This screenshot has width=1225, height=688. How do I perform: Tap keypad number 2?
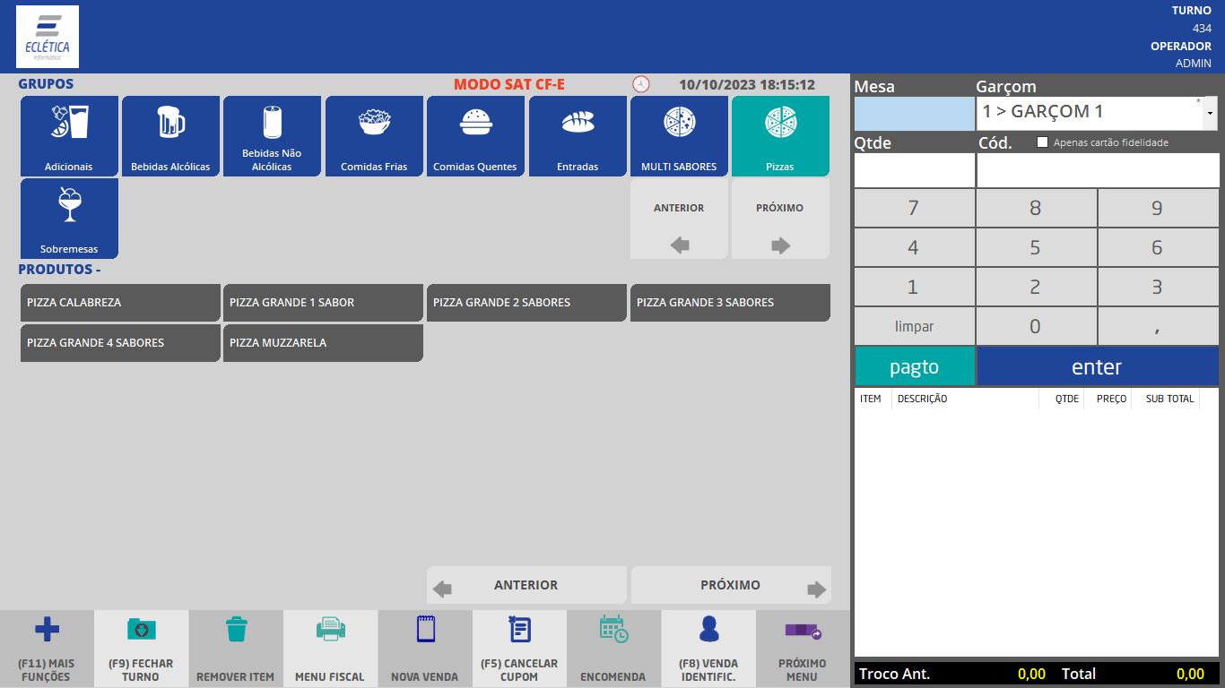1036,287
